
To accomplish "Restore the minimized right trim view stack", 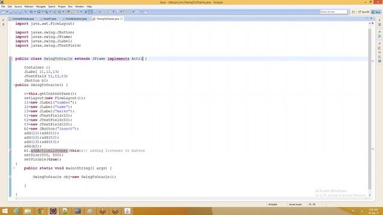I will pos(379,20).
